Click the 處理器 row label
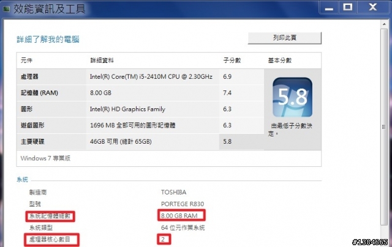The width and height of the screenshot is (392, 247). click(x=29, y=76)
